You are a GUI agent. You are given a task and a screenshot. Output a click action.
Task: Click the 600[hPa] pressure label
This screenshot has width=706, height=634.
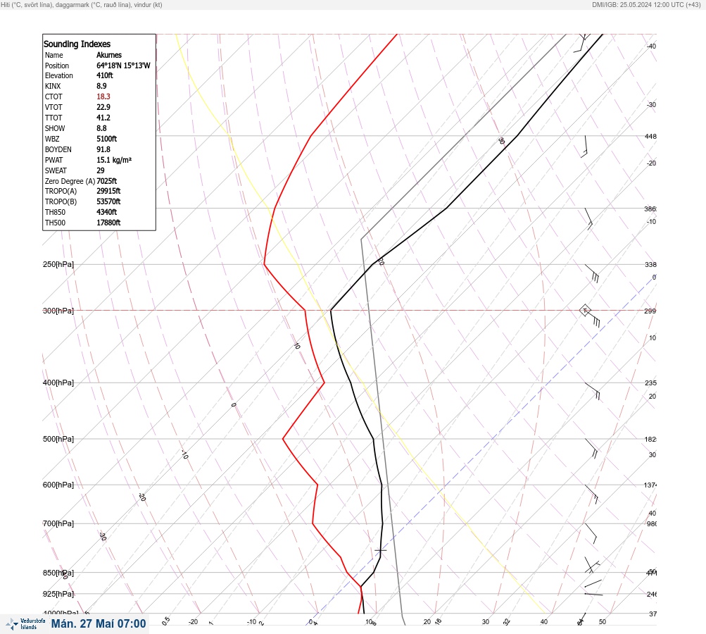[58, 485]
